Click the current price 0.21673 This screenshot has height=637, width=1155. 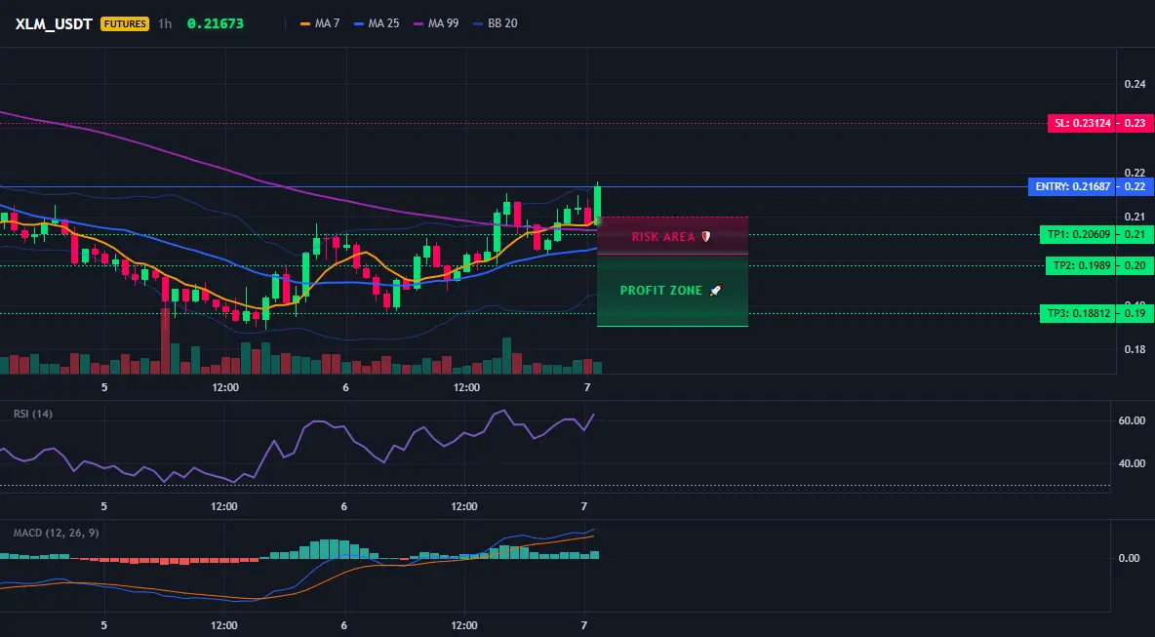pyautogui.click(x=215, y=23)
